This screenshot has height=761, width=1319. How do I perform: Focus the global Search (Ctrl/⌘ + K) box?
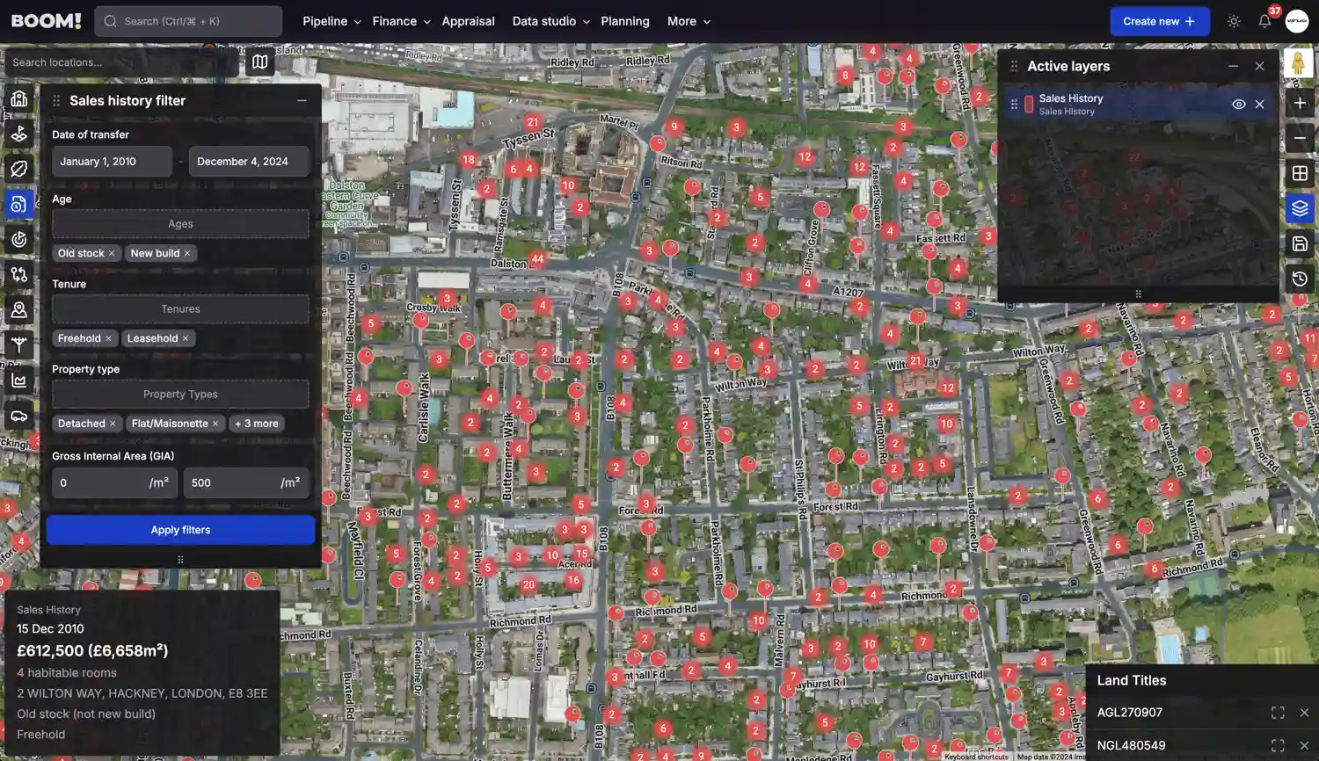coord(188,21)
